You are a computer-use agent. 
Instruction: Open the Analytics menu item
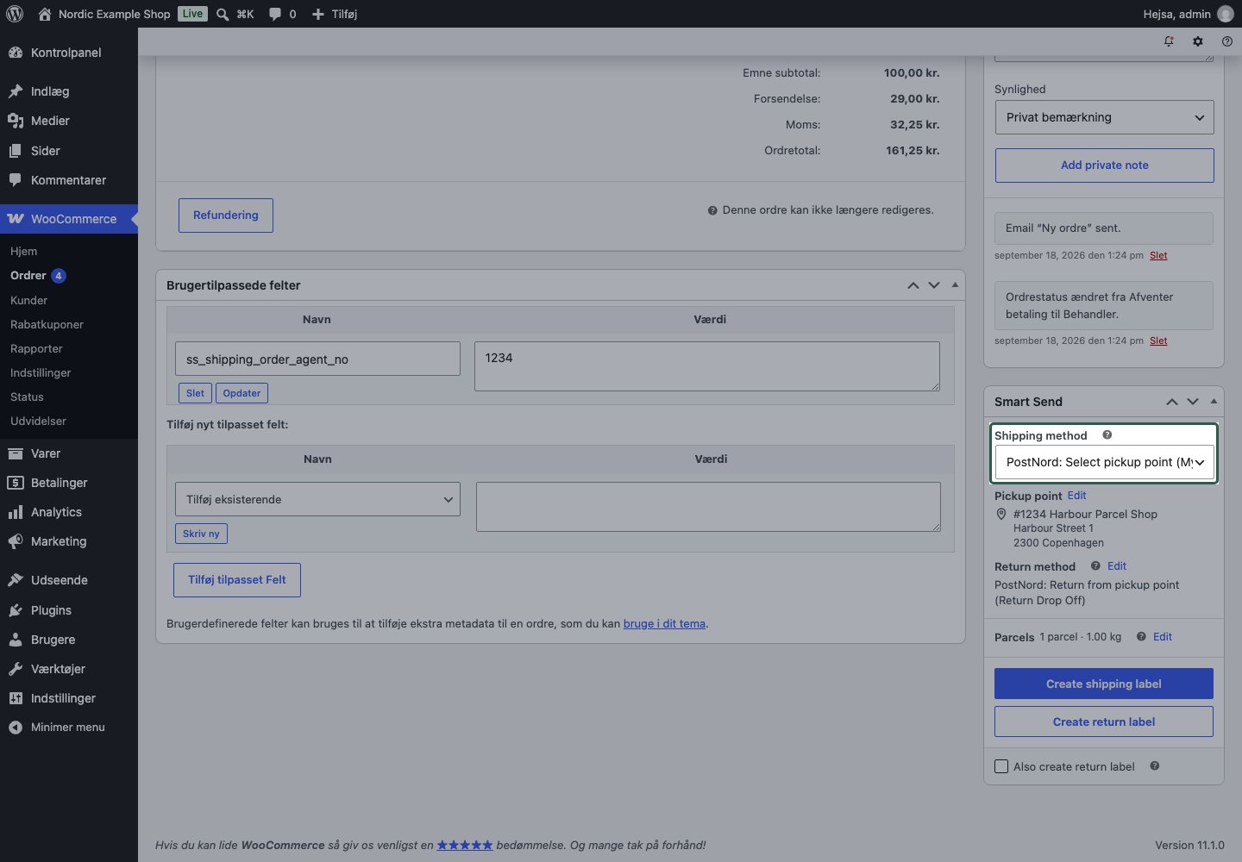[x=69, y=512]
